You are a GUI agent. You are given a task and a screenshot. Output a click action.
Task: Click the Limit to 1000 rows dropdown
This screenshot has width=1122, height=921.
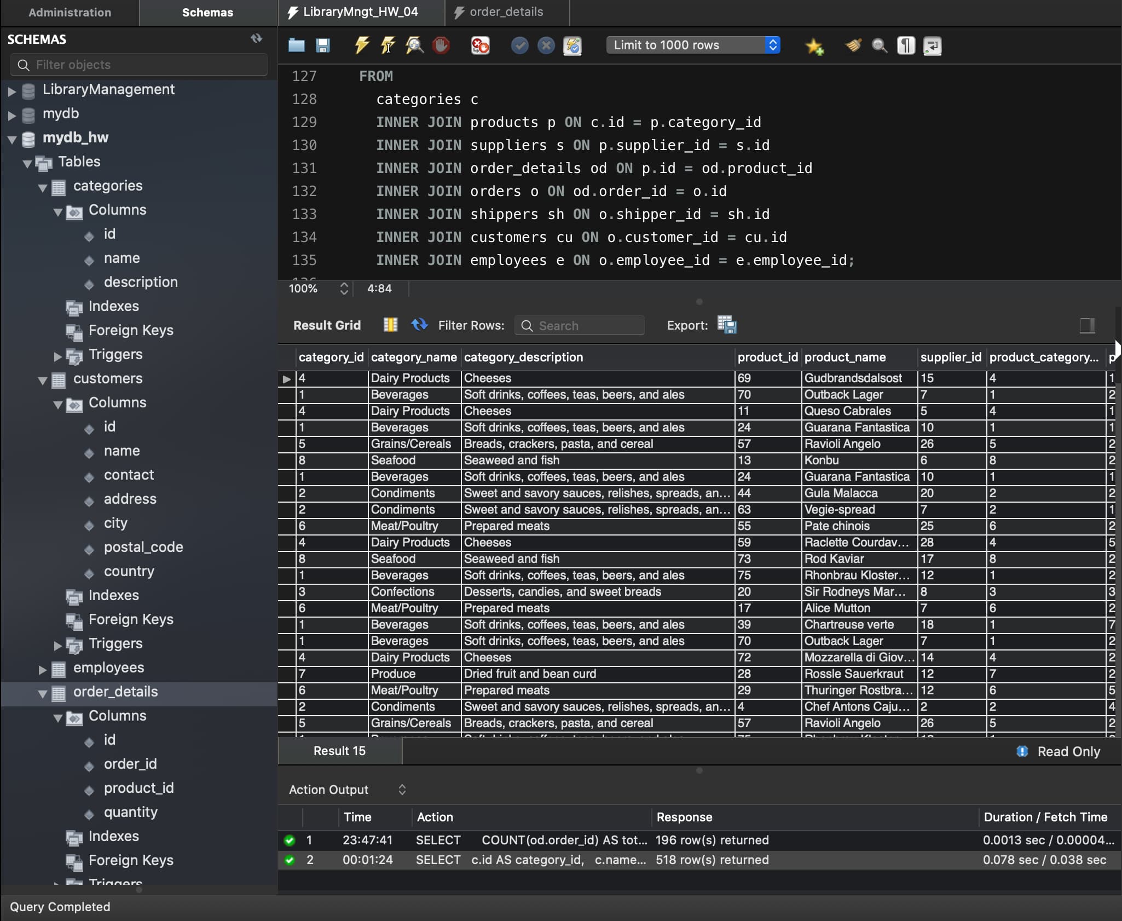(x=693, y=44)
